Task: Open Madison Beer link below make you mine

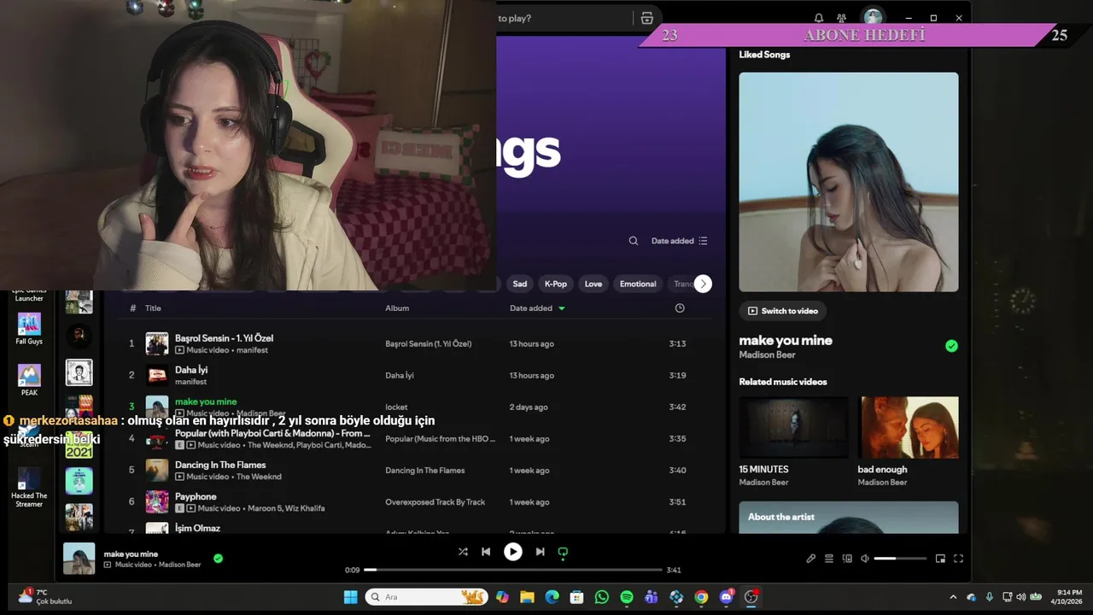Action: (767, 354)
